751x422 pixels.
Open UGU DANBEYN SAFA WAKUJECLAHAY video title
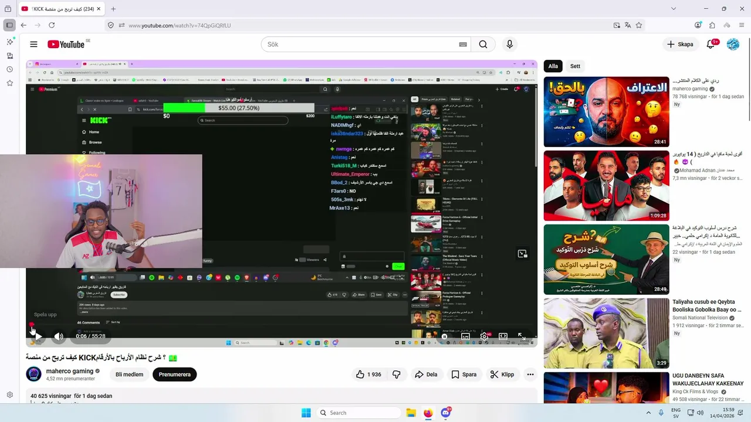coord(708,379)
